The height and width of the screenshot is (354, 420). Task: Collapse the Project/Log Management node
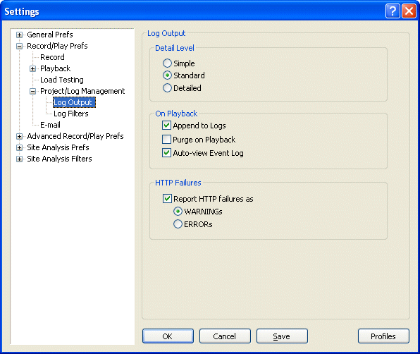(x=32, y=91)
